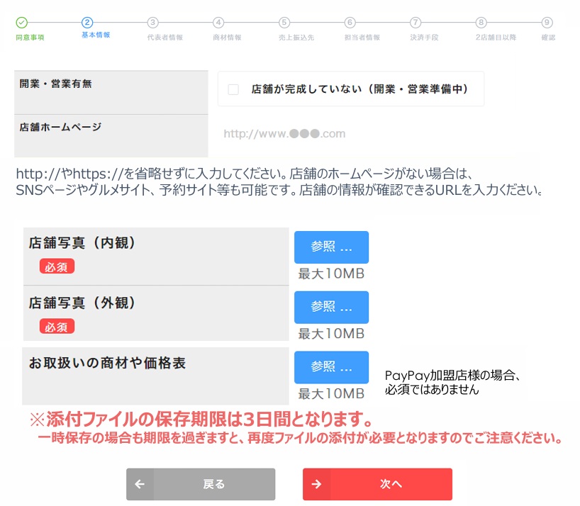Click the 確認 step label
Screen dimensions: 580x506
pyautogui.click(x=548, y=38)
